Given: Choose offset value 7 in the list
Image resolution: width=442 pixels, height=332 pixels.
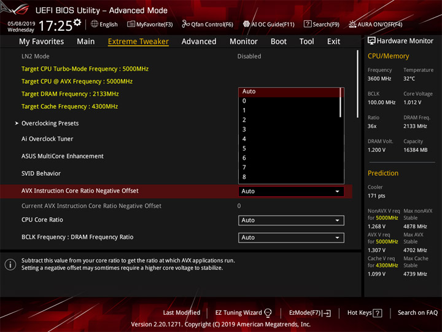Looking at the screenshot, I should pyautogui.click(x=289, y=167).
